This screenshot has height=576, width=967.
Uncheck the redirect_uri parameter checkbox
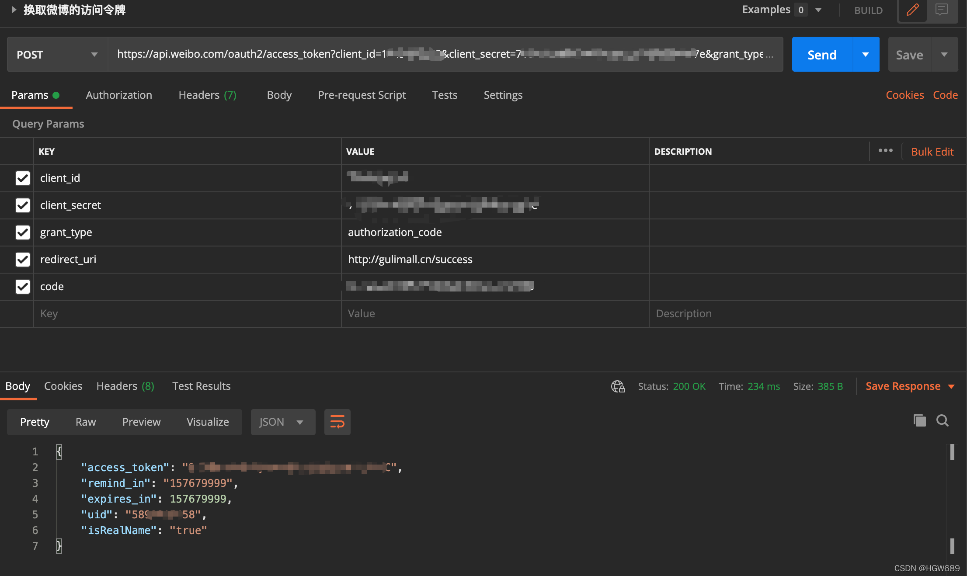tap(22, 259)
